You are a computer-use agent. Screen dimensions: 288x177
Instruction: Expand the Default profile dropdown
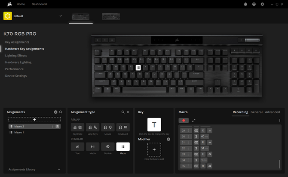61,16
